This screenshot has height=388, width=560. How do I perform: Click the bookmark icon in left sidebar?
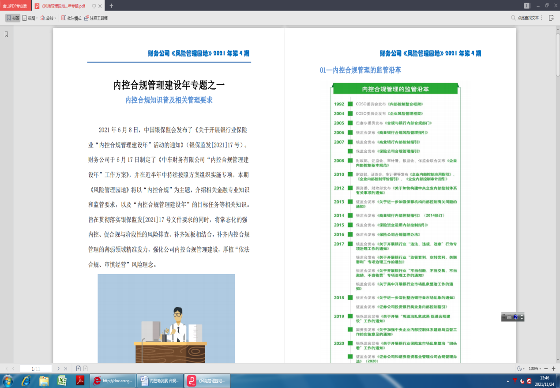pyautogui.click(x=7, y=34)
